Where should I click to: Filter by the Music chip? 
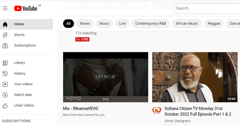pyautogui.click(x=104, y=24)
